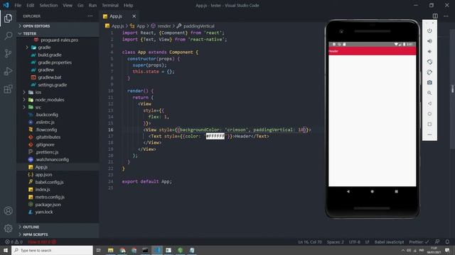Open the Accounts menu icon
The width and height of the screenshot is (455, 255).
pos(8,211)
